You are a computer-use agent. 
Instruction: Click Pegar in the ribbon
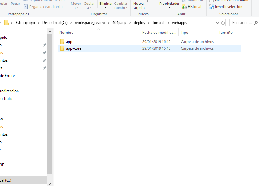15,4
